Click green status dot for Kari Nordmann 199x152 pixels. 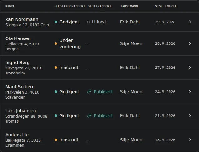click(x=56, y=22)
